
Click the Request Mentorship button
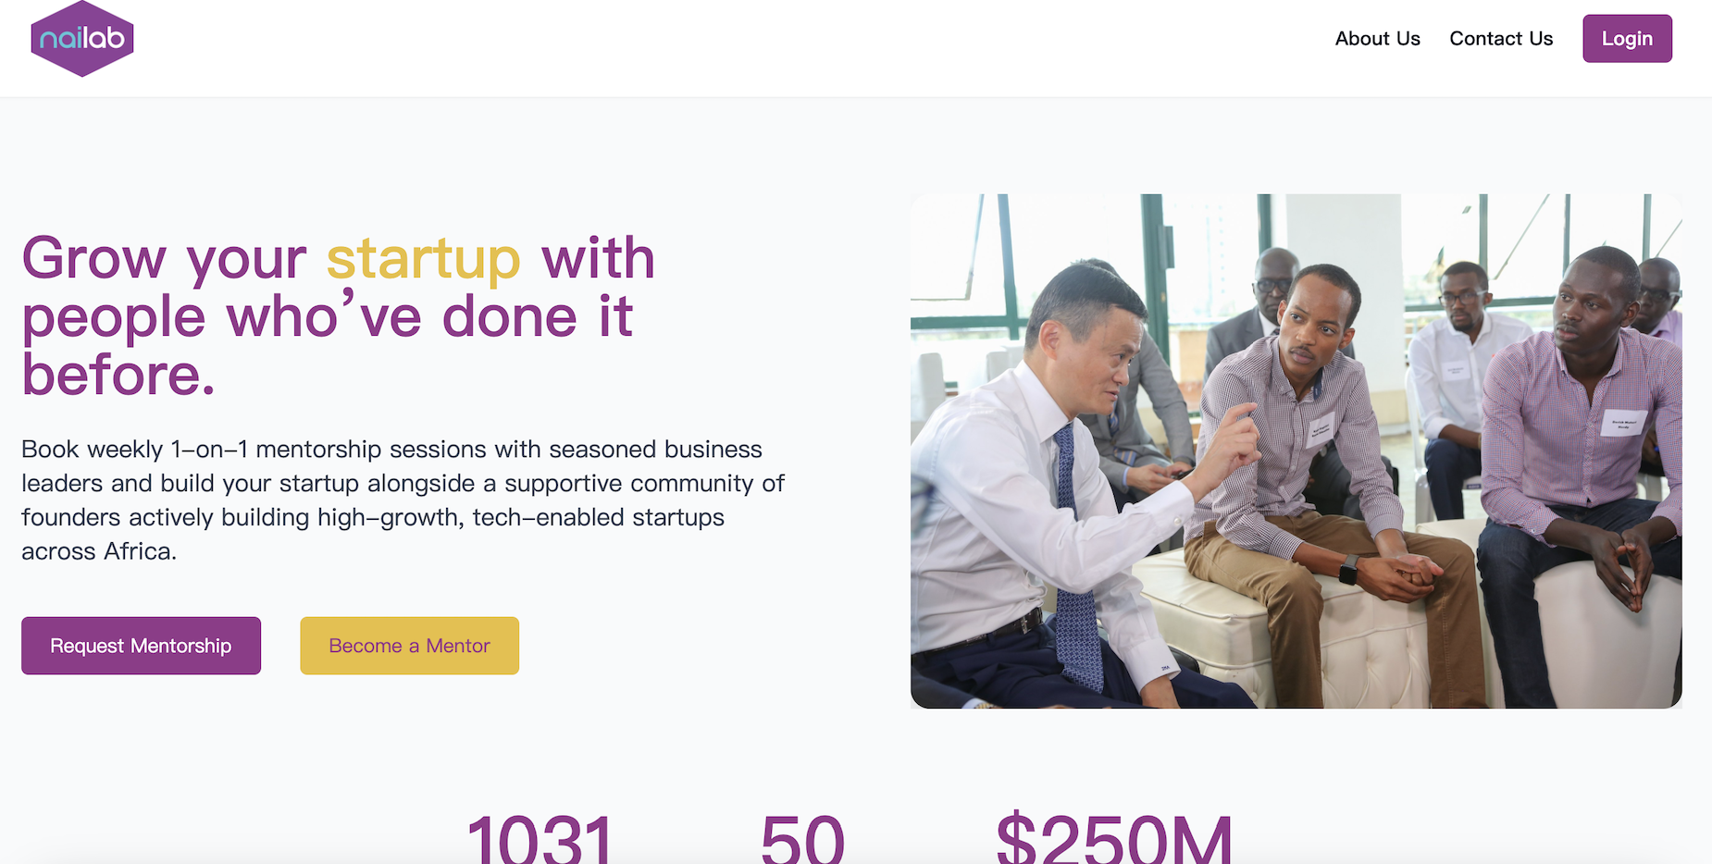[x=141, y=646]
